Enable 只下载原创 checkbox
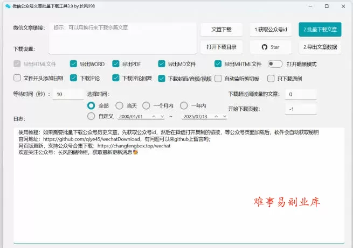This screenshot has height=248, width=353. tap(271, 79)
